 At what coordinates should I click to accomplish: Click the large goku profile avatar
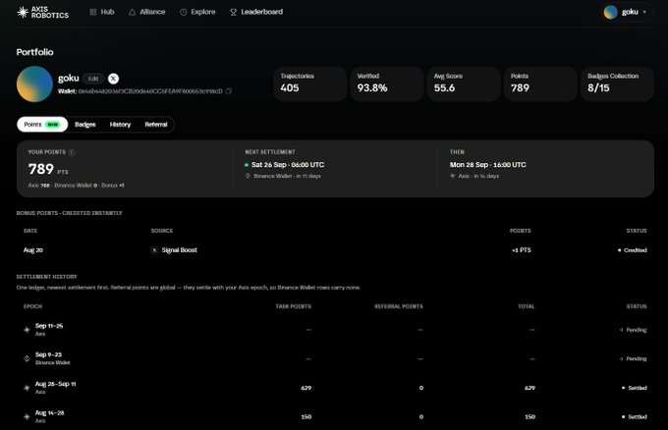pyautogui.click(x=34, y=83)
